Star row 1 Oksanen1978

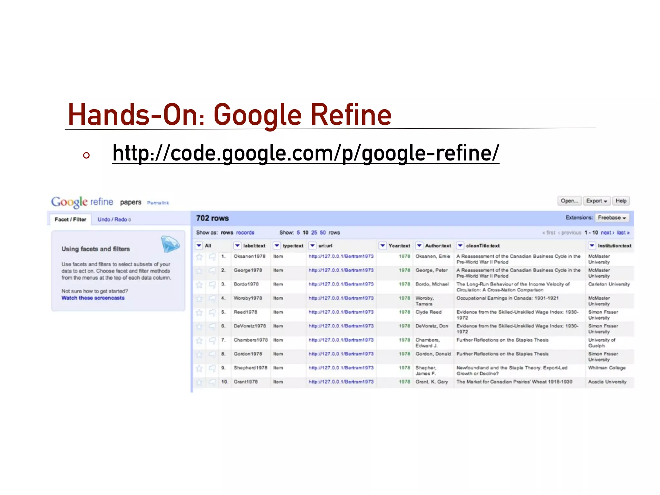point(199,257)
